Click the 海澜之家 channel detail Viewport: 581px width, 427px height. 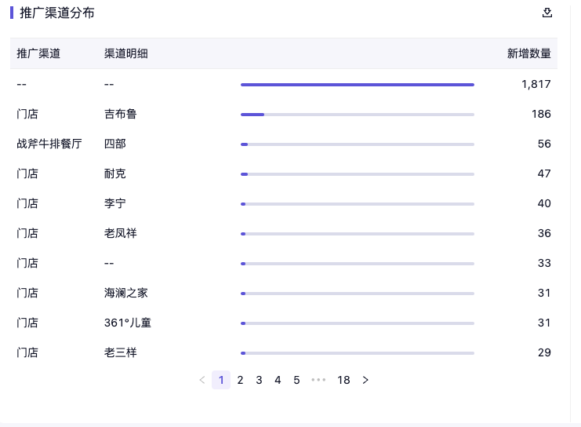coord(126,293)
